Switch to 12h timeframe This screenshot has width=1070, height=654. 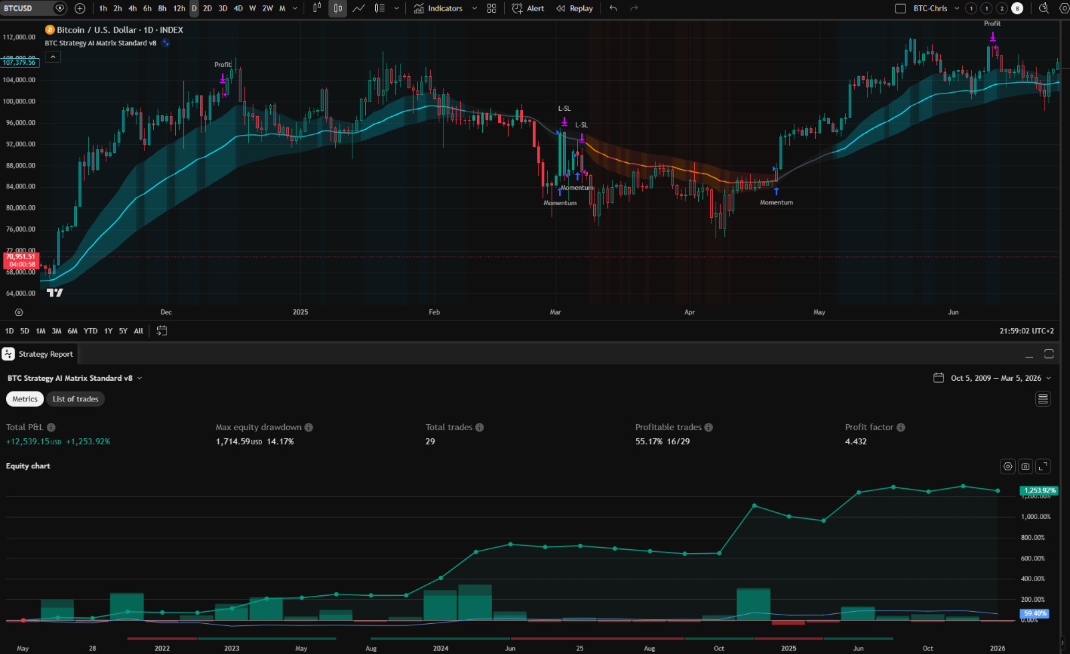(x=179, y=9)
